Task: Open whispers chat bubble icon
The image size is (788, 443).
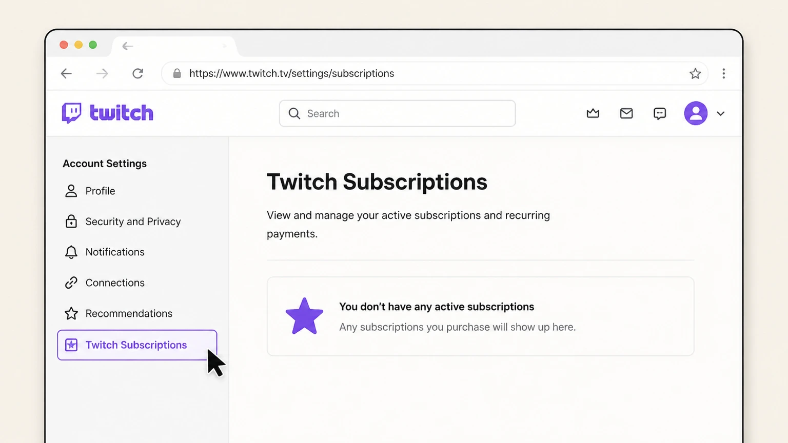Action: [x=659, y=113]
